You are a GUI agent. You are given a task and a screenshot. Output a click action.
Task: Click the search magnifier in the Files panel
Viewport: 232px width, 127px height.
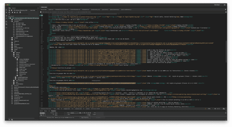[9, 14]
